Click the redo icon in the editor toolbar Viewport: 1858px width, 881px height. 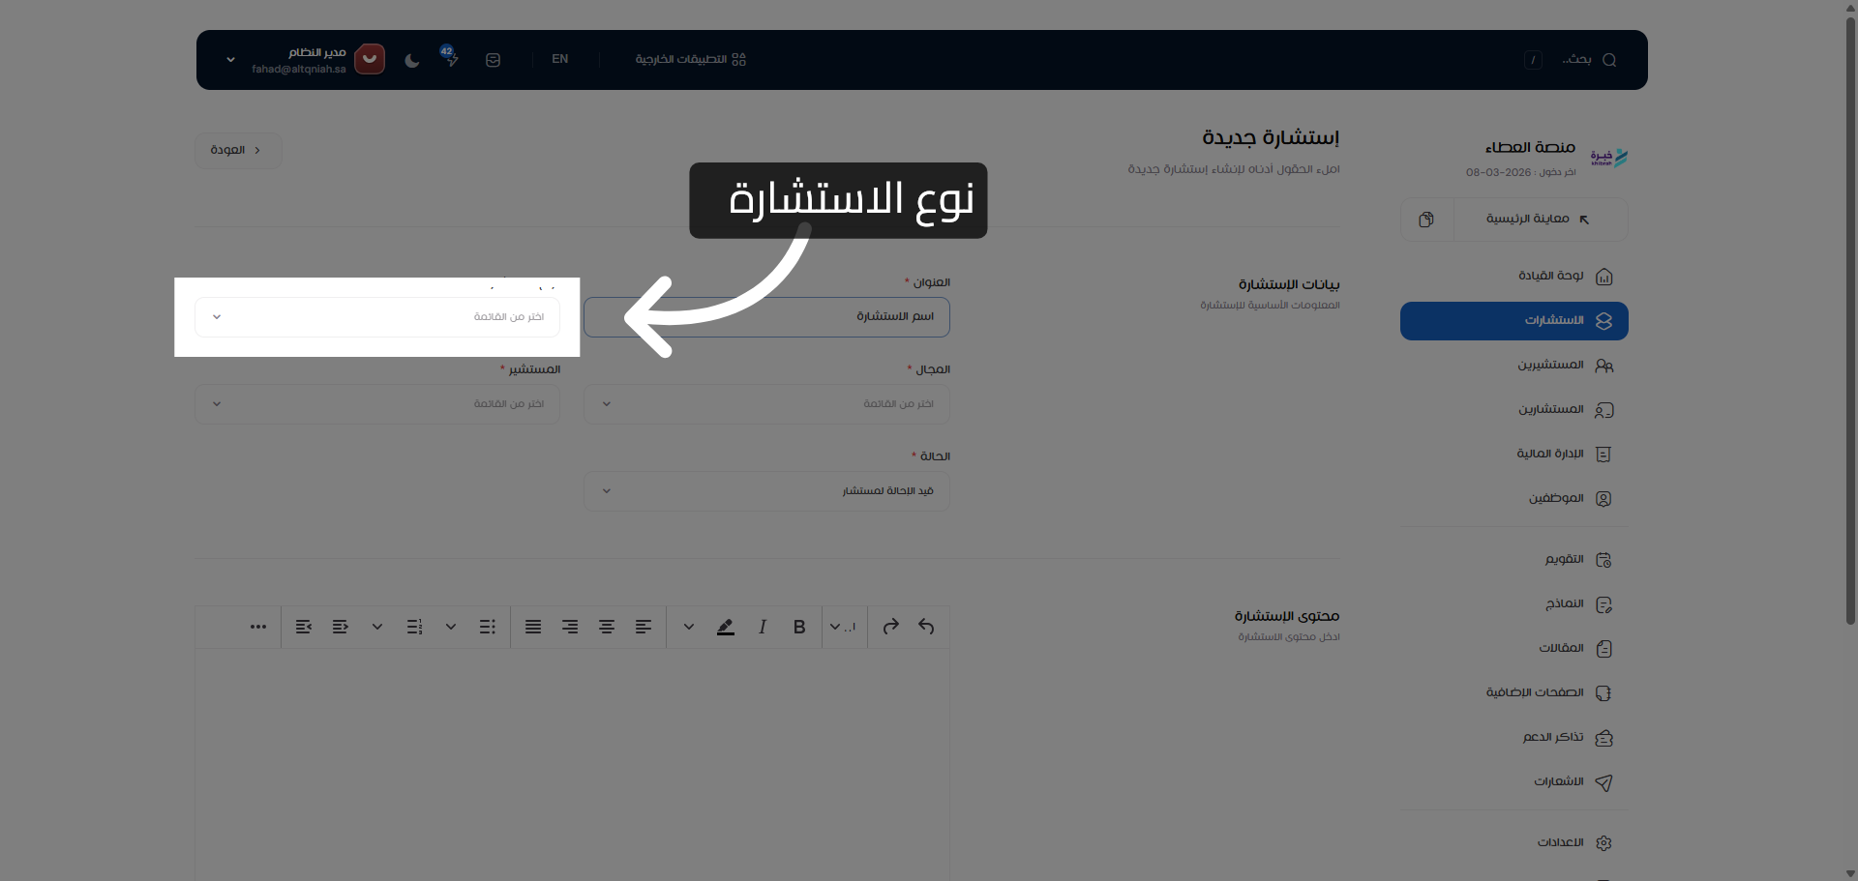tap(890, 627)
